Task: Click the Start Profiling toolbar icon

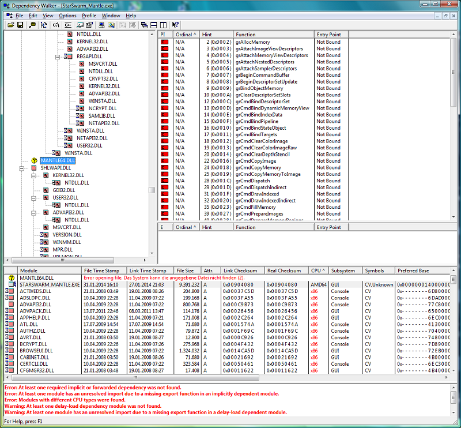Action: coord(123,25)
